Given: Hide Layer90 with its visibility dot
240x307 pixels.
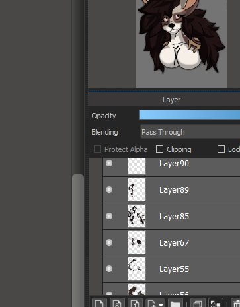Looking at the screenshot, I should coord(109,163).
